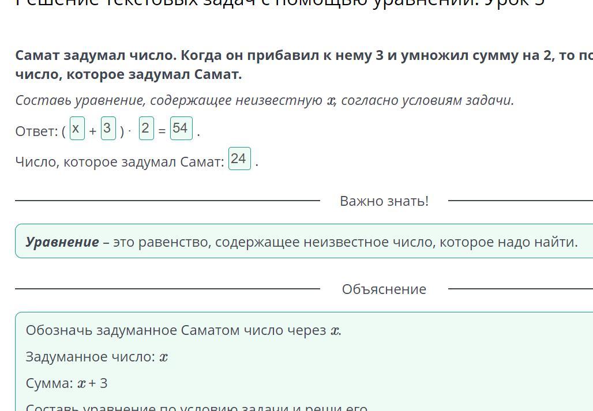Click the 'Объяснение' section heading
The image size is (593, 411).
[x=384, y=289]
